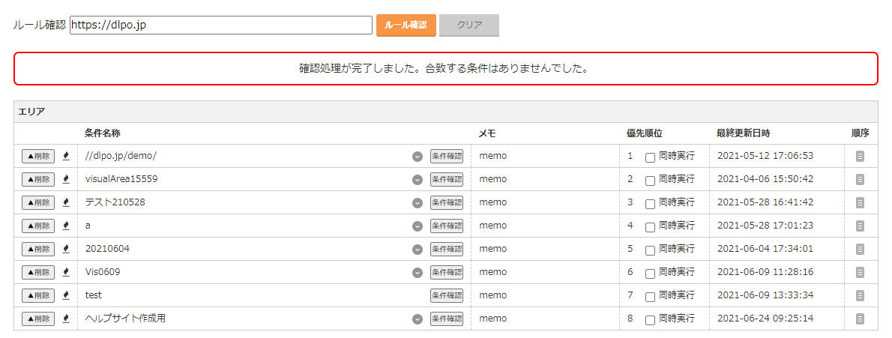Click the reorder handle icon in priority 4 row
The image size is (892, 338).
pos(861,226)
